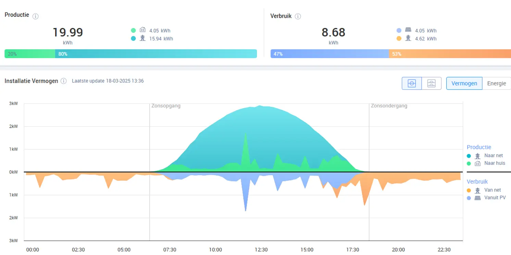Click the info icon next to Productie
The image size is (511, 255).
[35, 16]
